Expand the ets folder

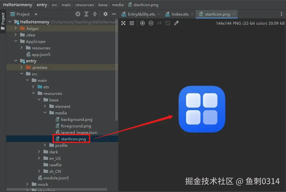(33, 87)
